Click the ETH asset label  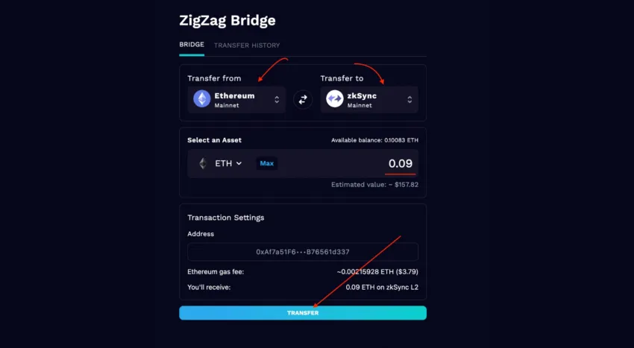(223, 163)
